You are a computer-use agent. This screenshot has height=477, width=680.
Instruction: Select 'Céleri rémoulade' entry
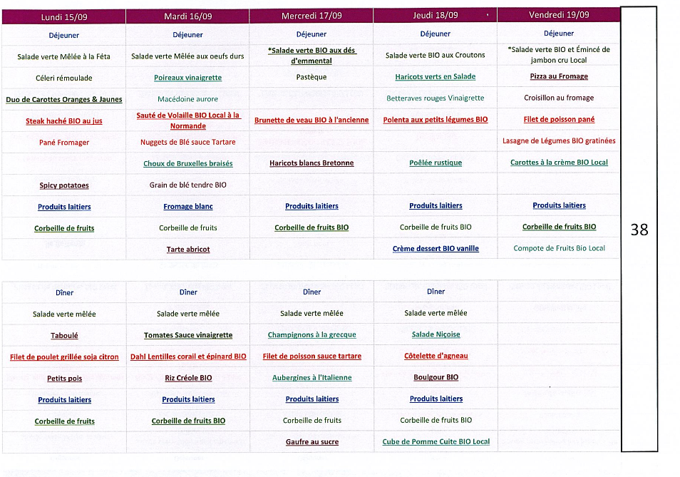(x=63, y=78)
